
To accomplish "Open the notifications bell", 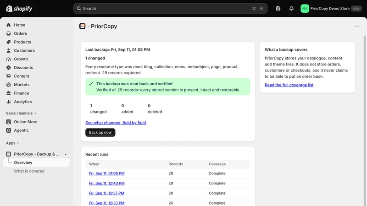I will click(291, 9).
